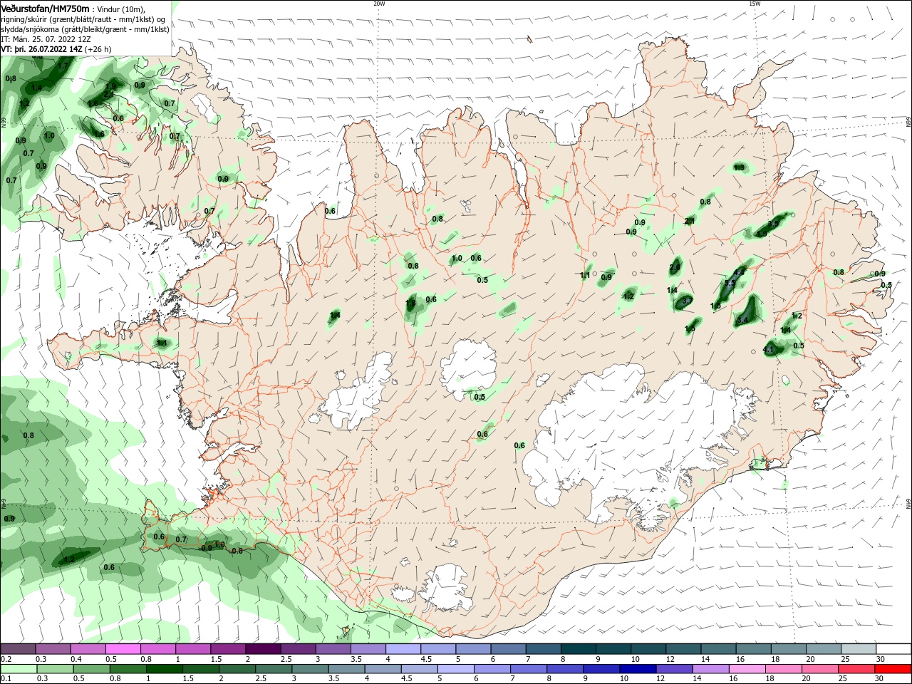912x684 pixels.
Task: Click the 5.5 precipitation value on the map
Action: click(x=729, y=284)
